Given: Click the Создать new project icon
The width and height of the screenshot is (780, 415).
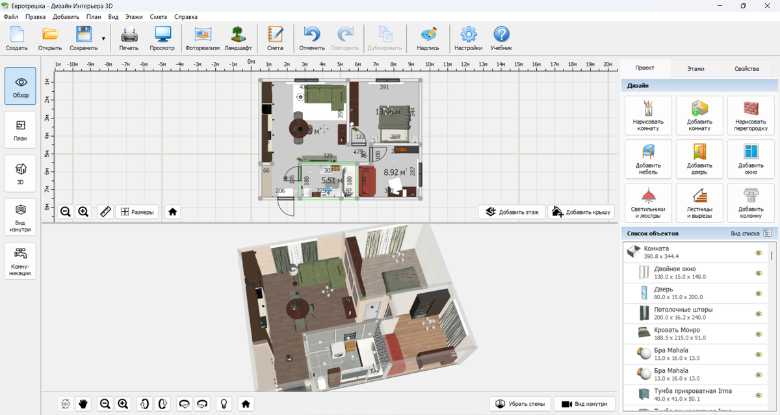Looking at the screenshot, I should (17, 38).
